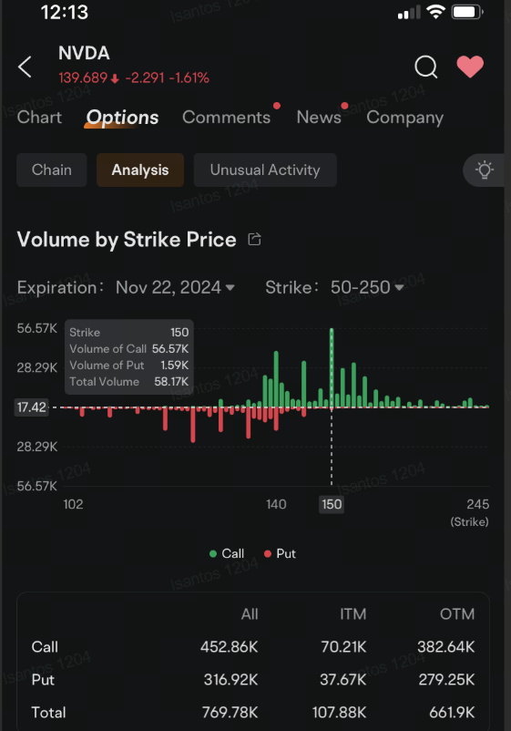Tap the Total ITM 107.88K cell
This screenshot has height=731, width=511.
pos(339,713)
